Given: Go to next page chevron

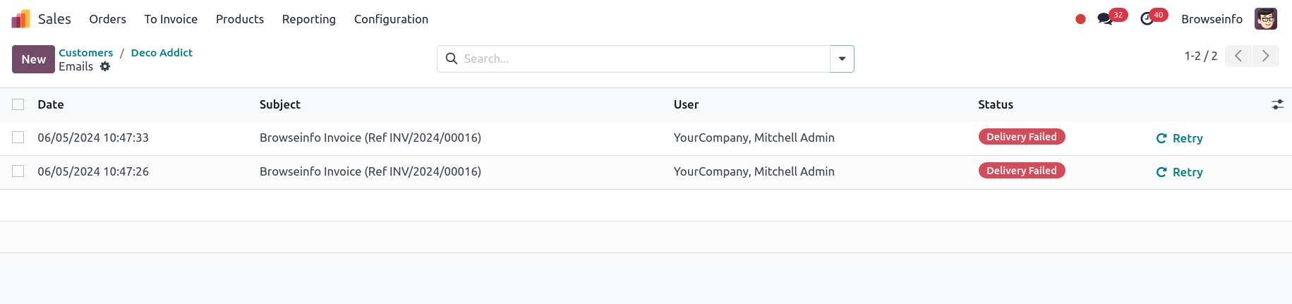Looking at the screenshot, I should (1265, 56).
